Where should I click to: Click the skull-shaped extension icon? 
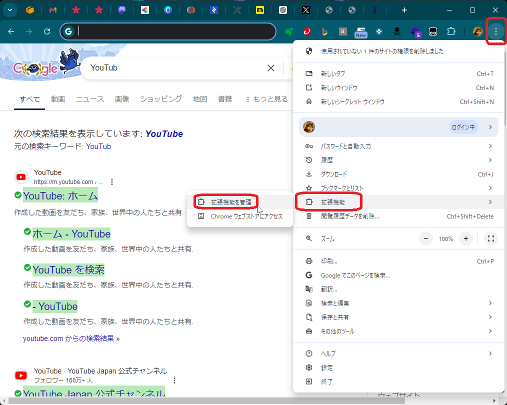coord(396,31)
